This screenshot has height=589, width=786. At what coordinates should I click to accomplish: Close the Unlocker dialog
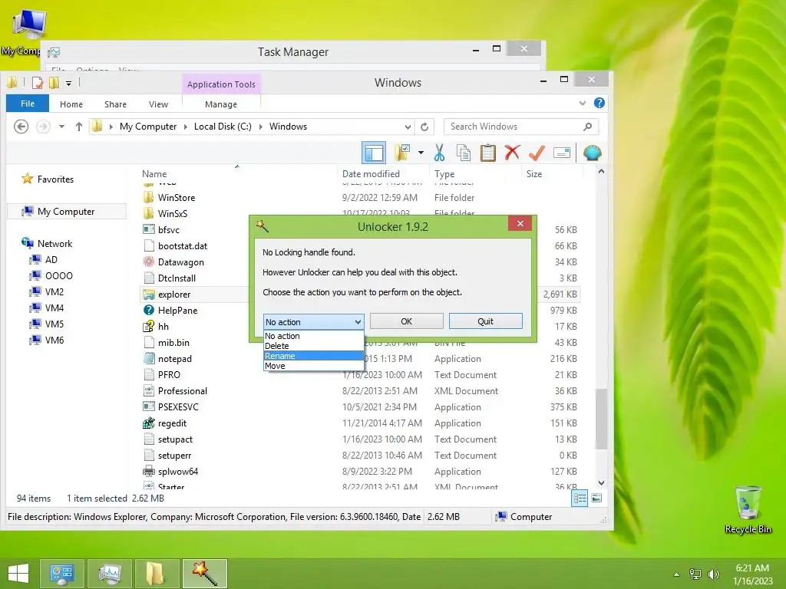tap(520, 223)
